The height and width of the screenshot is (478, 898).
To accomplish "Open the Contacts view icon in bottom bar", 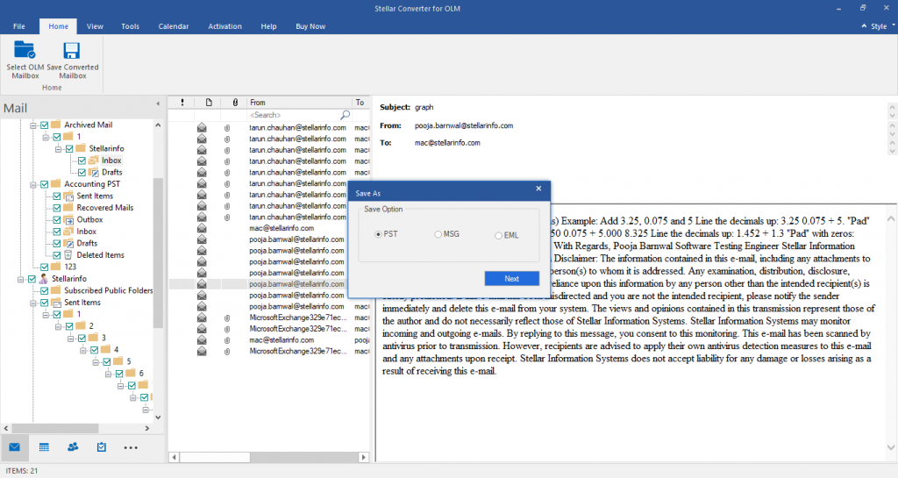I will click(73, 447).
